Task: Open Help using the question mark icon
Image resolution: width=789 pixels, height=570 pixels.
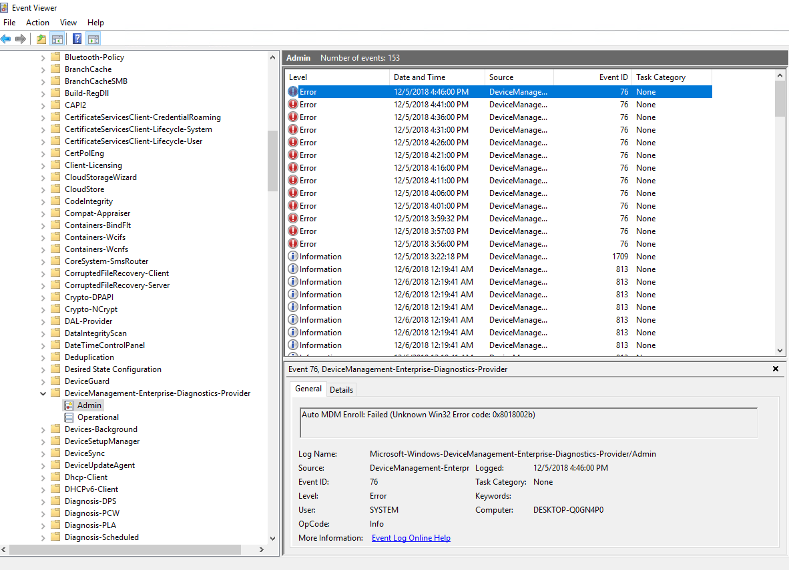Action: point(75,38)
